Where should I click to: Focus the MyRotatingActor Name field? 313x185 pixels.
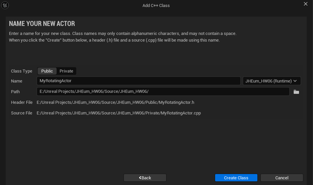(x=139, y=81)
